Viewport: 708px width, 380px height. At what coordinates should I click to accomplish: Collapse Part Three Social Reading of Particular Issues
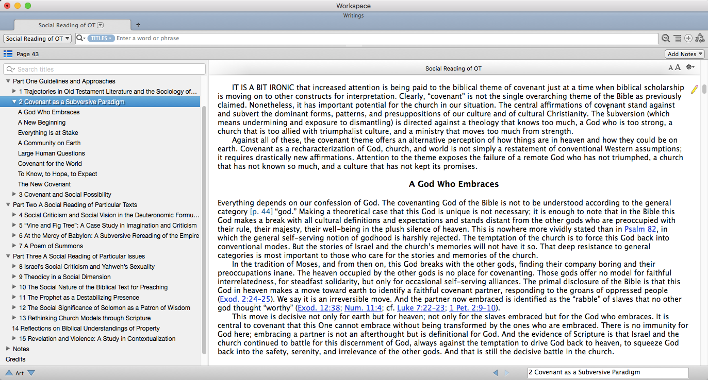(8, 256)
